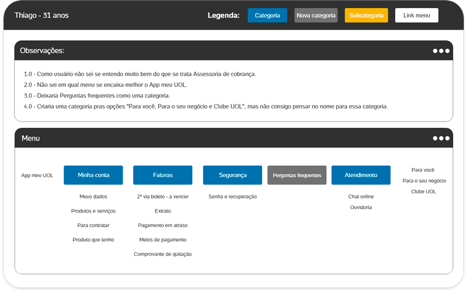Open the Faturas category

pos(162,175)
